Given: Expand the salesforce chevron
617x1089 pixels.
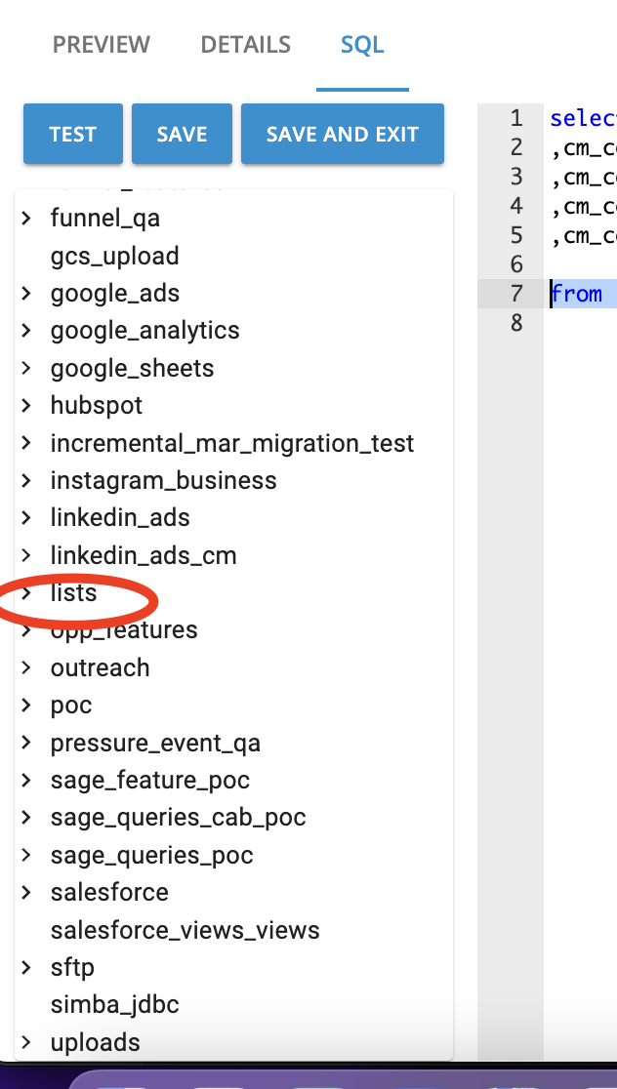Looking at the screenshot, I should pyautogui.click(x=26, y=892).
